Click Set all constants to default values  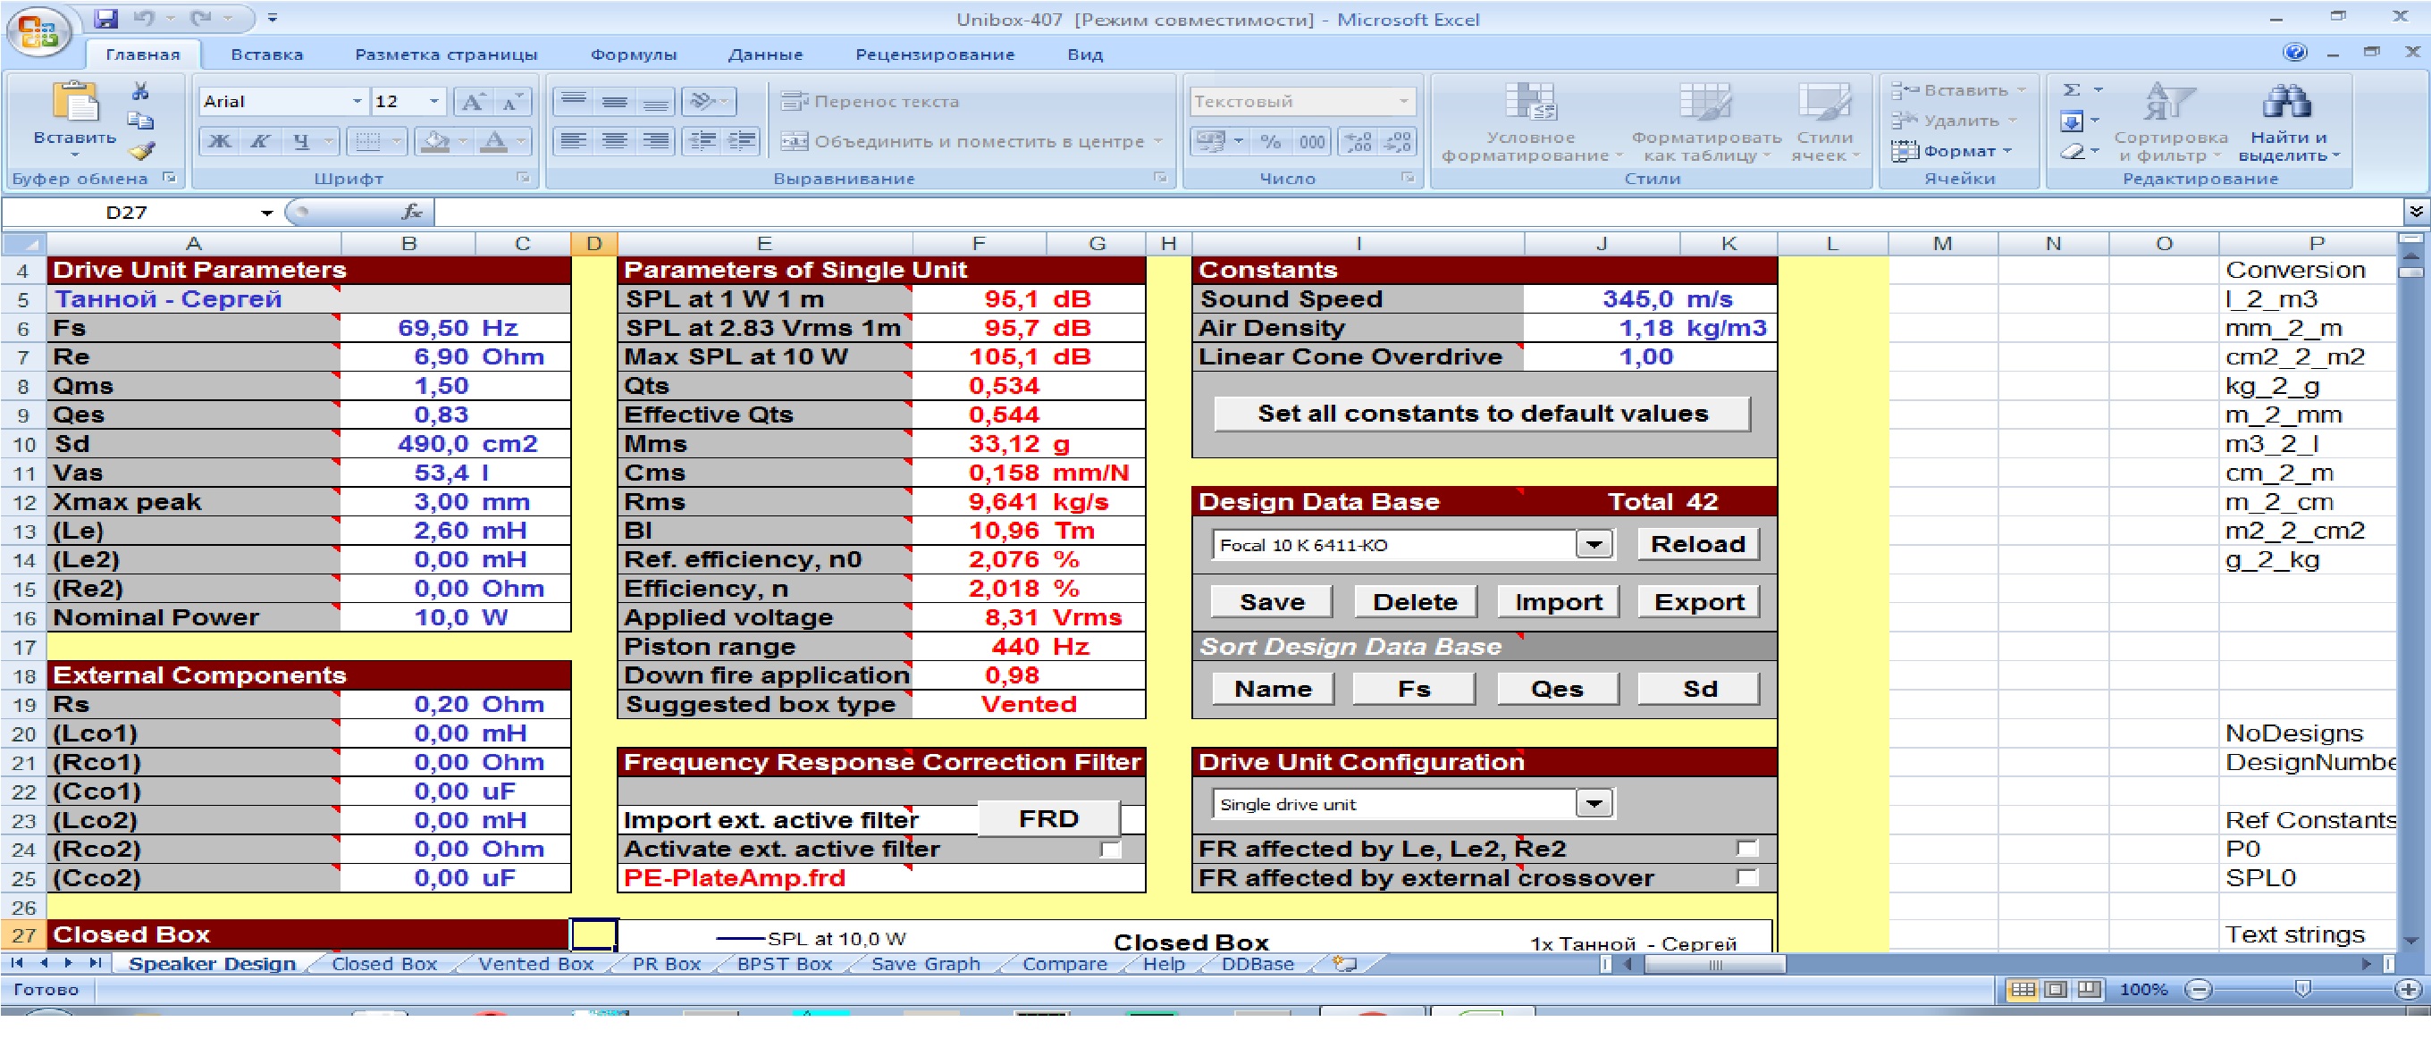tap(1482, 415)
